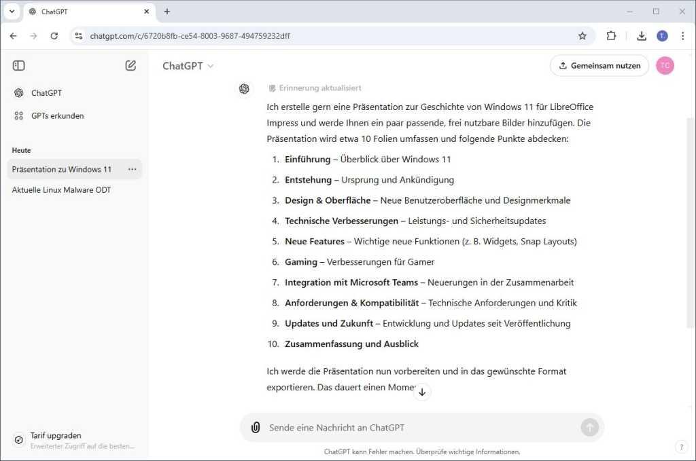Screen dimensions: 696x461
Task: Select the 'Aktuelle Linux Malware ODT' conversation
Action: (x=61, y=189)
